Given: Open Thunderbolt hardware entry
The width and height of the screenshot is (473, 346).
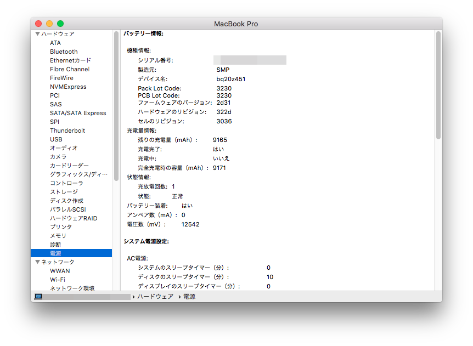Looking at the screenshot, I should point(67,130).
